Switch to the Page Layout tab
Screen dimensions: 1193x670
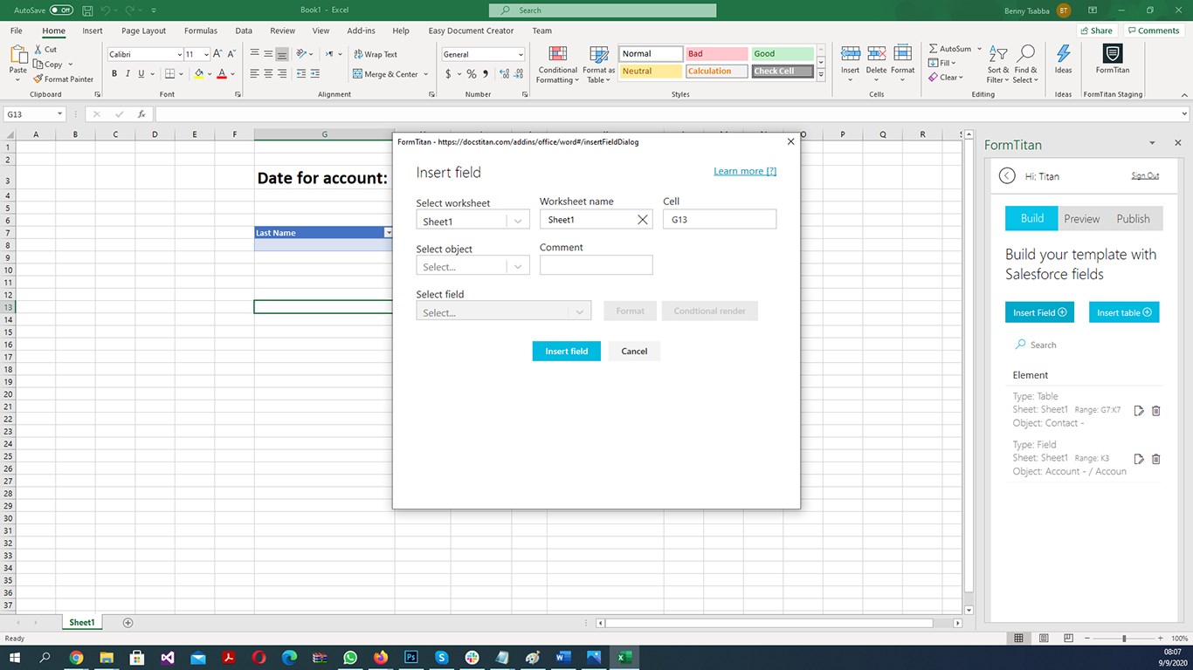tap(143, 31)
